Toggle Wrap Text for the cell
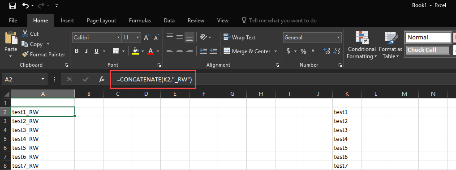 coord(239,37)
